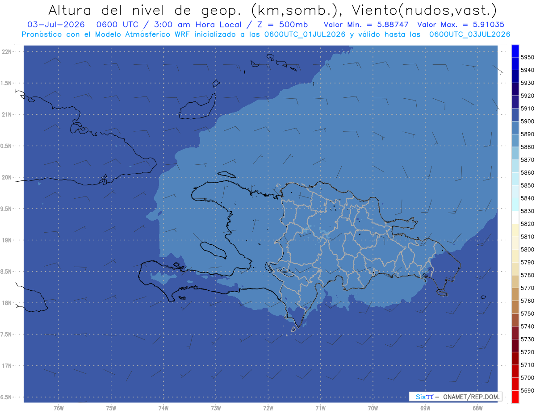536x414 pixels.
Task: Click the 17N latitude label
Action: tap(8, 366)
